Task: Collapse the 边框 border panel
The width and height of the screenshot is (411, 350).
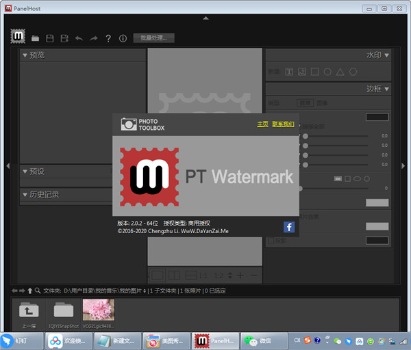Action: click(386, 89)
